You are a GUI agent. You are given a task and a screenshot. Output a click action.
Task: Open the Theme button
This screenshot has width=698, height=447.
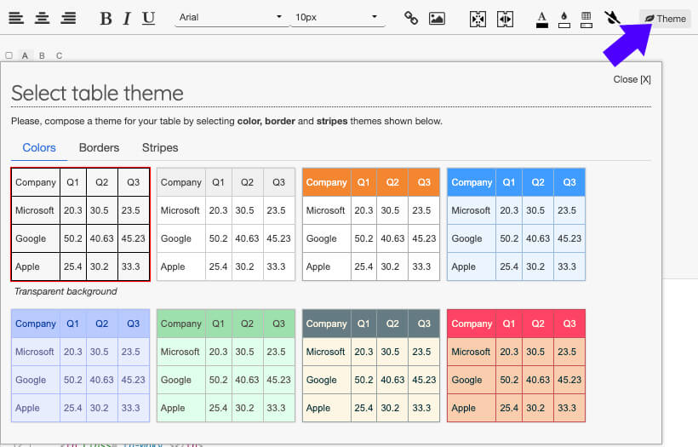[666, 19]
